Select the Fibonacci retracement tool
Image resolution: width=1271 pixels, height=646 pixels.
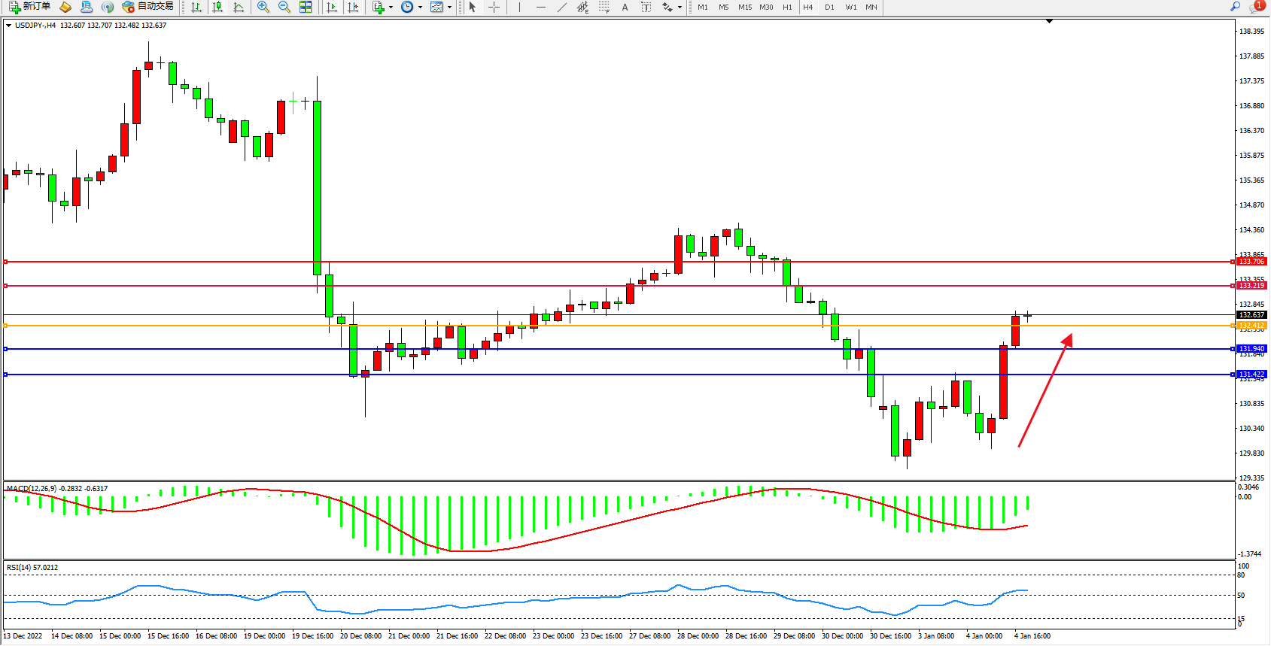pyautogui.click(x=604, y=7)
